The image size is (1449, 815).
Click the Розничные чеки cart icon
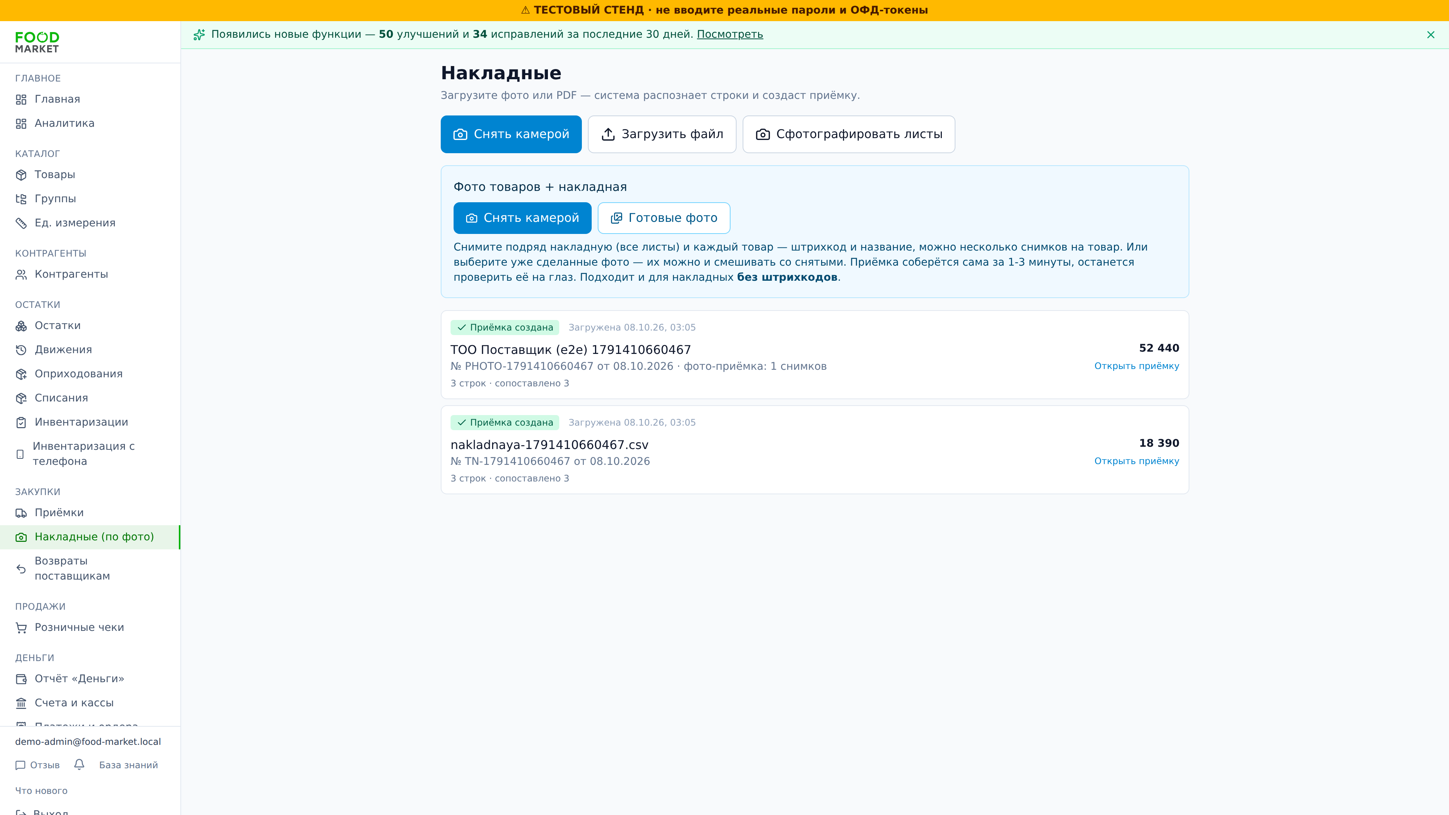pyautogui.click(x=22, y=628)
